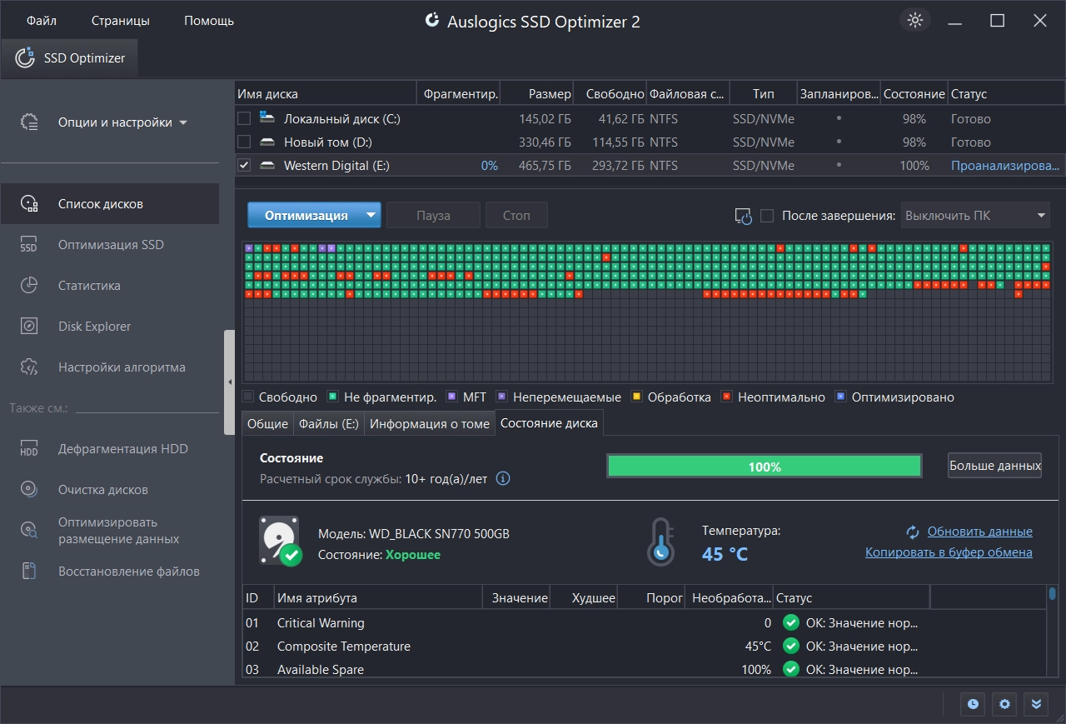Click the Больше данных button
1066x724 pixels.
tap(994, 466)
